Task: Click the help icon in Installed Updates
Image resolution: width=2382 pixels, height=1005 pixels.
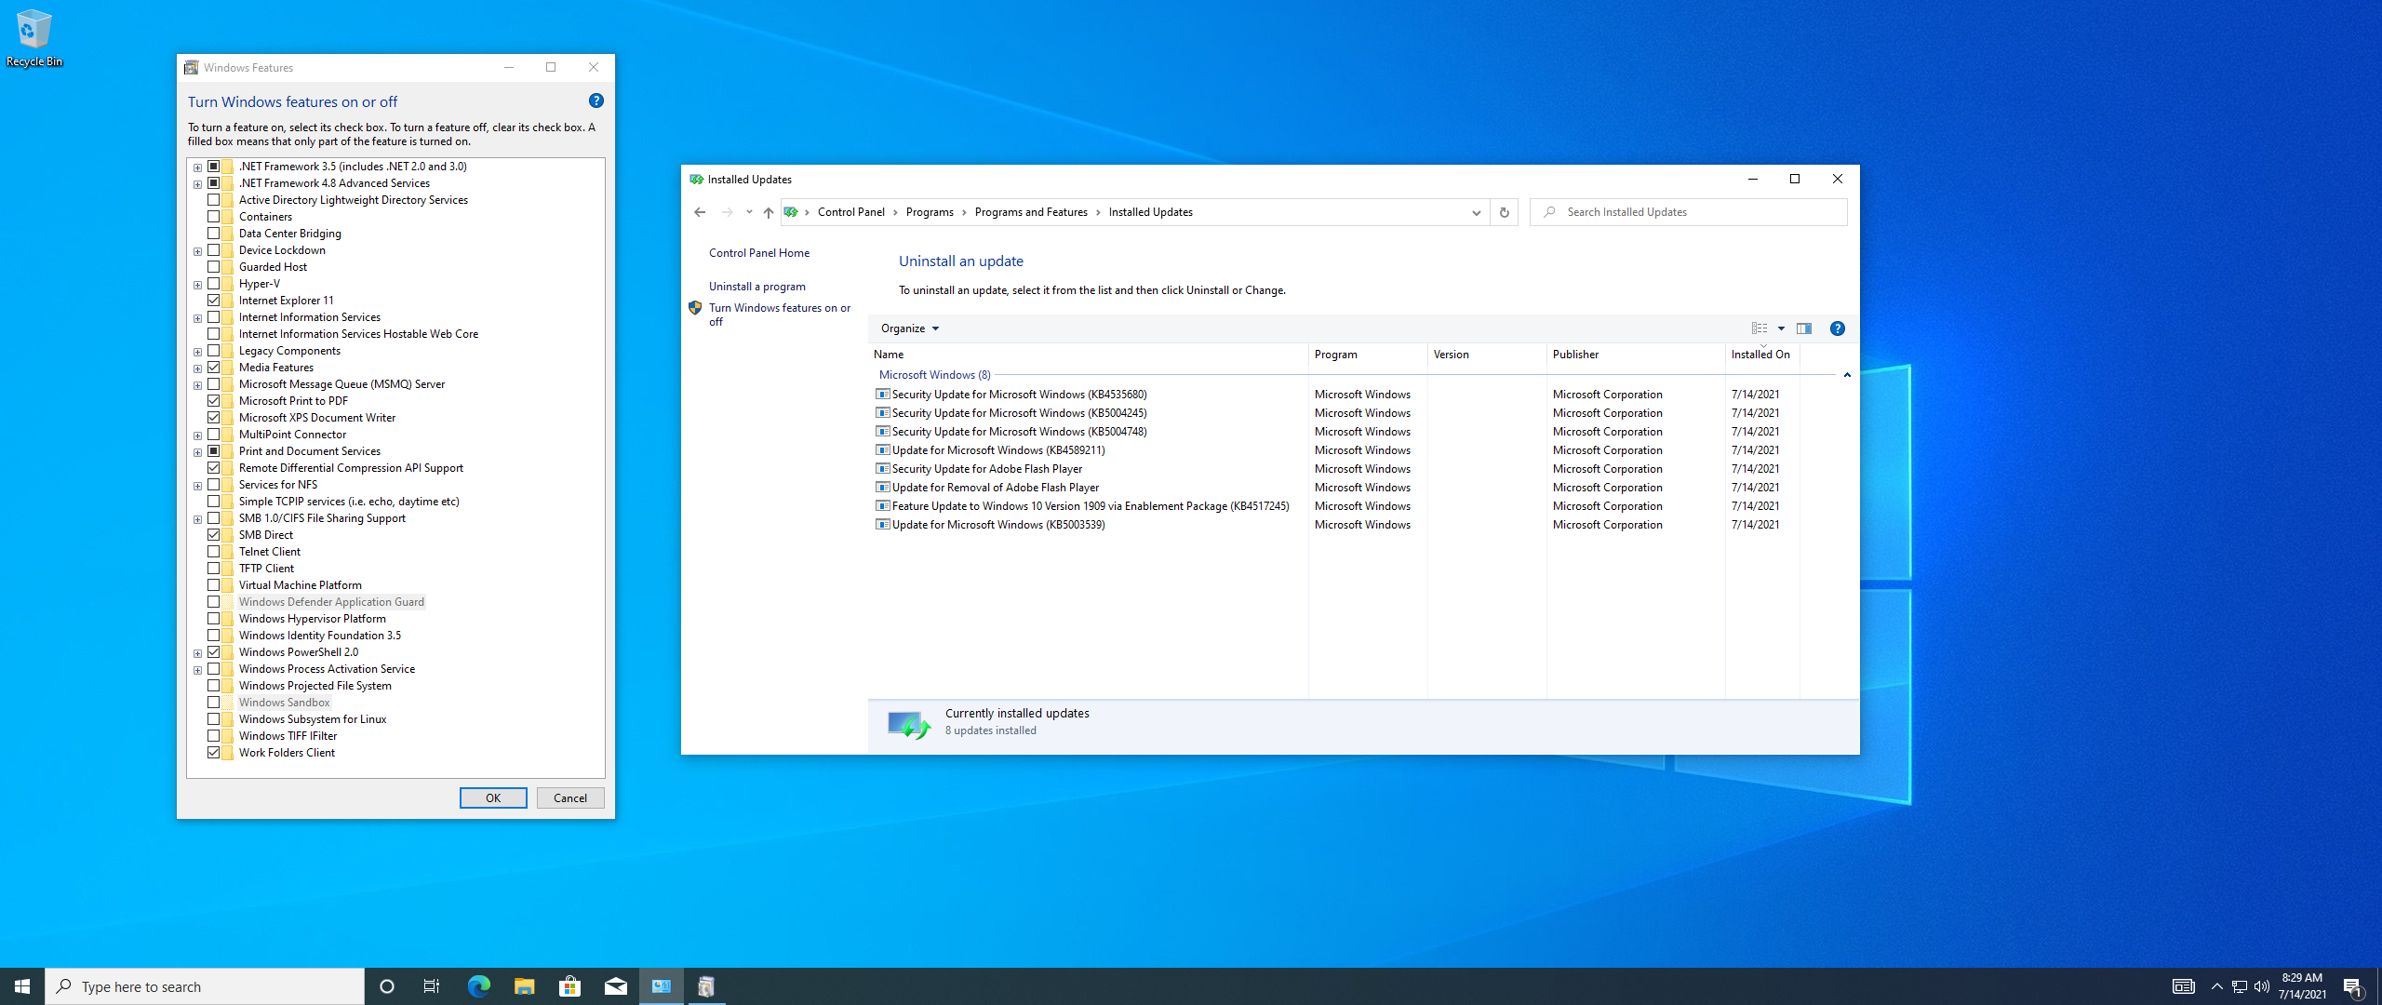Action: coord(1837,328)
